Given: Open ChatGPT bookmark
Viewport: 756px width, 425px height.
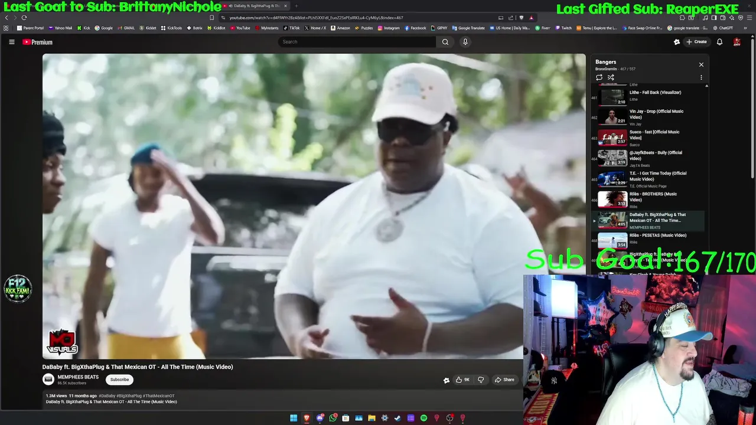Looking at the screenshot, I should (x=723, y=28).
